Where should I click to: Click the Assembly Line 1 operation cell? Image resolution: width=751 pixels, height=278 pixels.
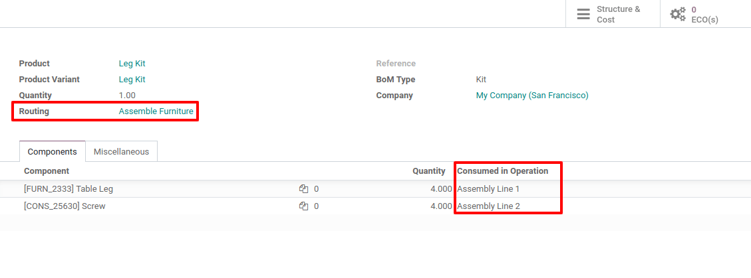pos(488,189)
